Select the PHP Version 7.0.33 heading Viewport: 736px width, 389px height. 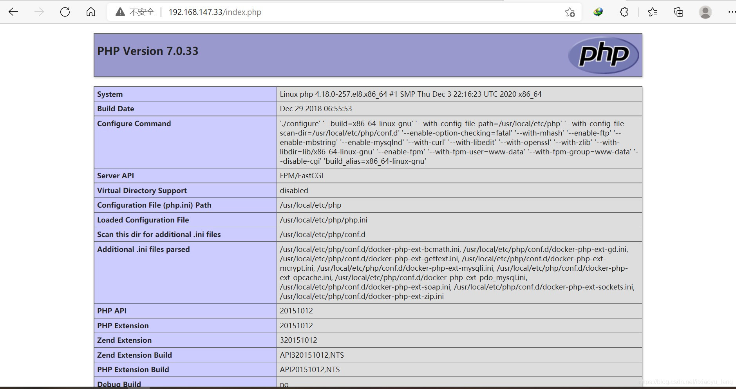pos(148,51)
